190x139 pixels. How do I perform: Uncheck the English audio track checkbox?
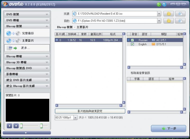point(132,44)
